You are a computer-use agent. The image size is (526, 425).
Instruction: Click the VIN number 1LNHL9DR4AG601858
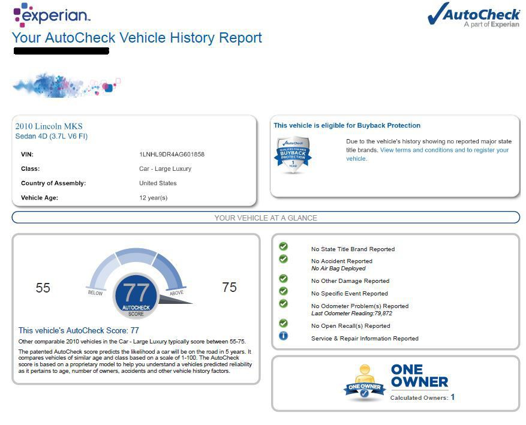[172, 155]
